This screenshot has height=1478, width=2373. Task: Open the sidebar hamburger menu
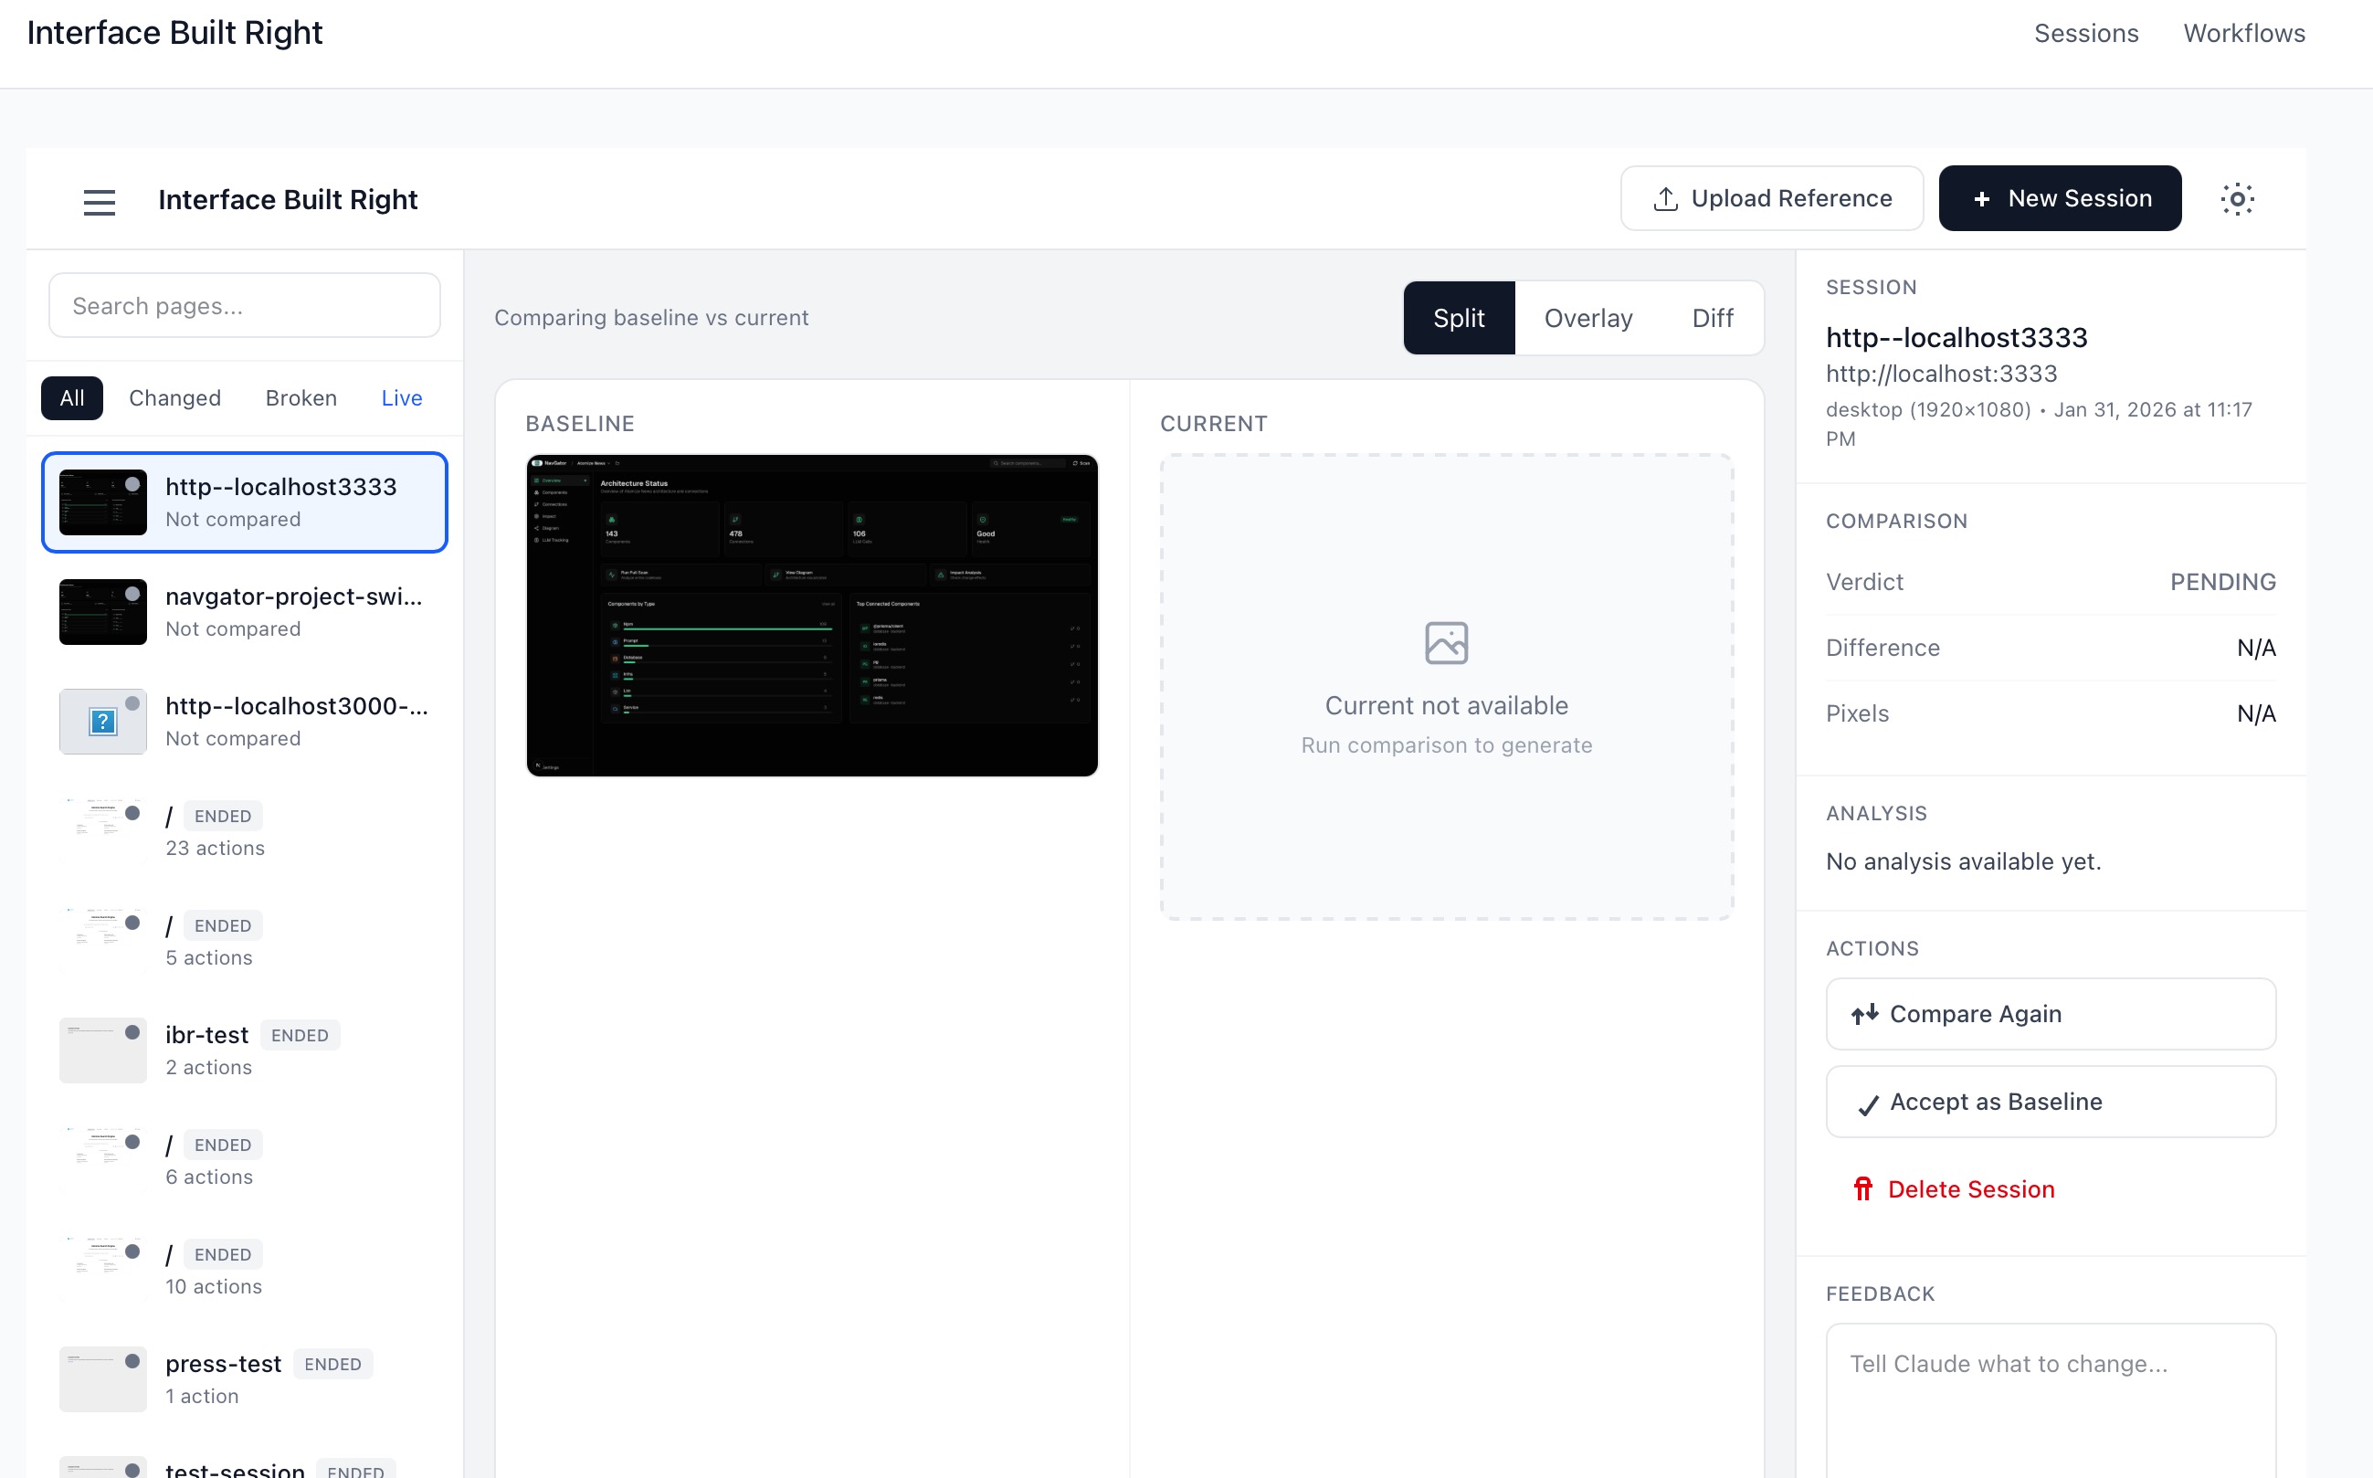click(x=100, y=203)
